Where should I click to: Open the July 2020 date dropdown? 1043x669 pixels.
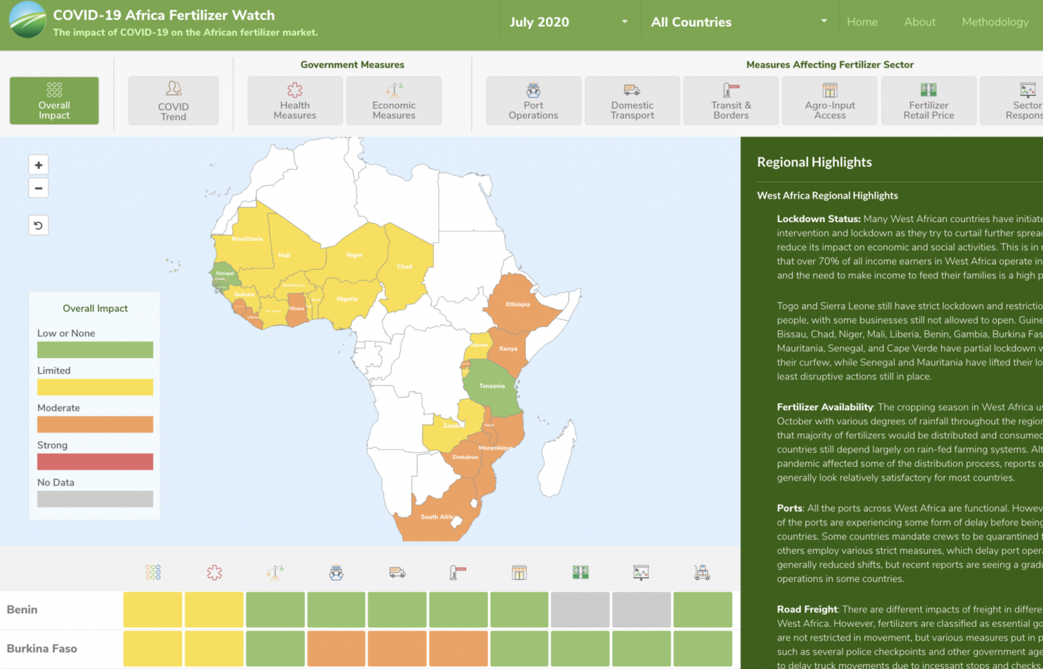[x=569, y=21]
